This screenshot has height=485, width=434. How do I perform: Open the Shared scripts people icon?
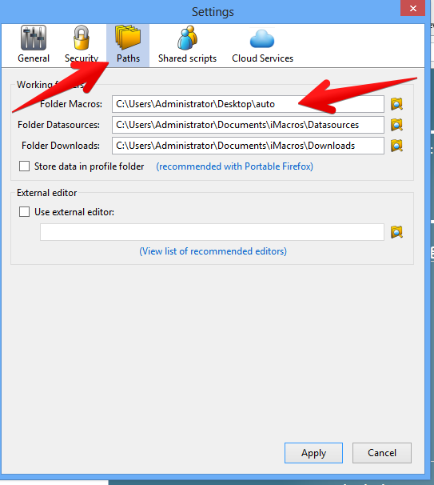click(187, 38)
